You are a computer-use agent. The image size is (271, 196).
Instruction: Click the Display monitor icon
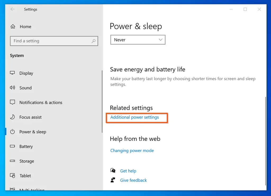(x=12, y=73)
